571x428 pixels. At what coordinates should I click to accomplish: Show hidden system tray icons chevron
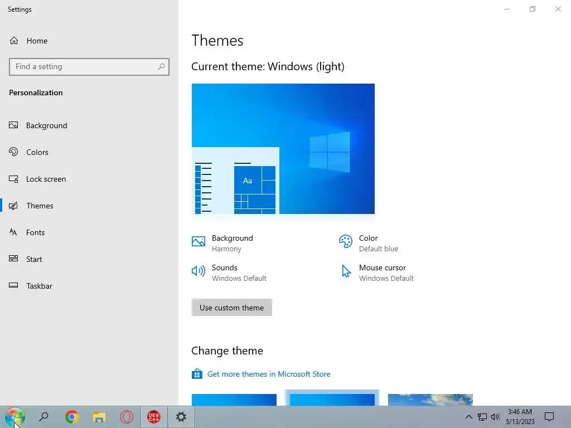[468, 417]
